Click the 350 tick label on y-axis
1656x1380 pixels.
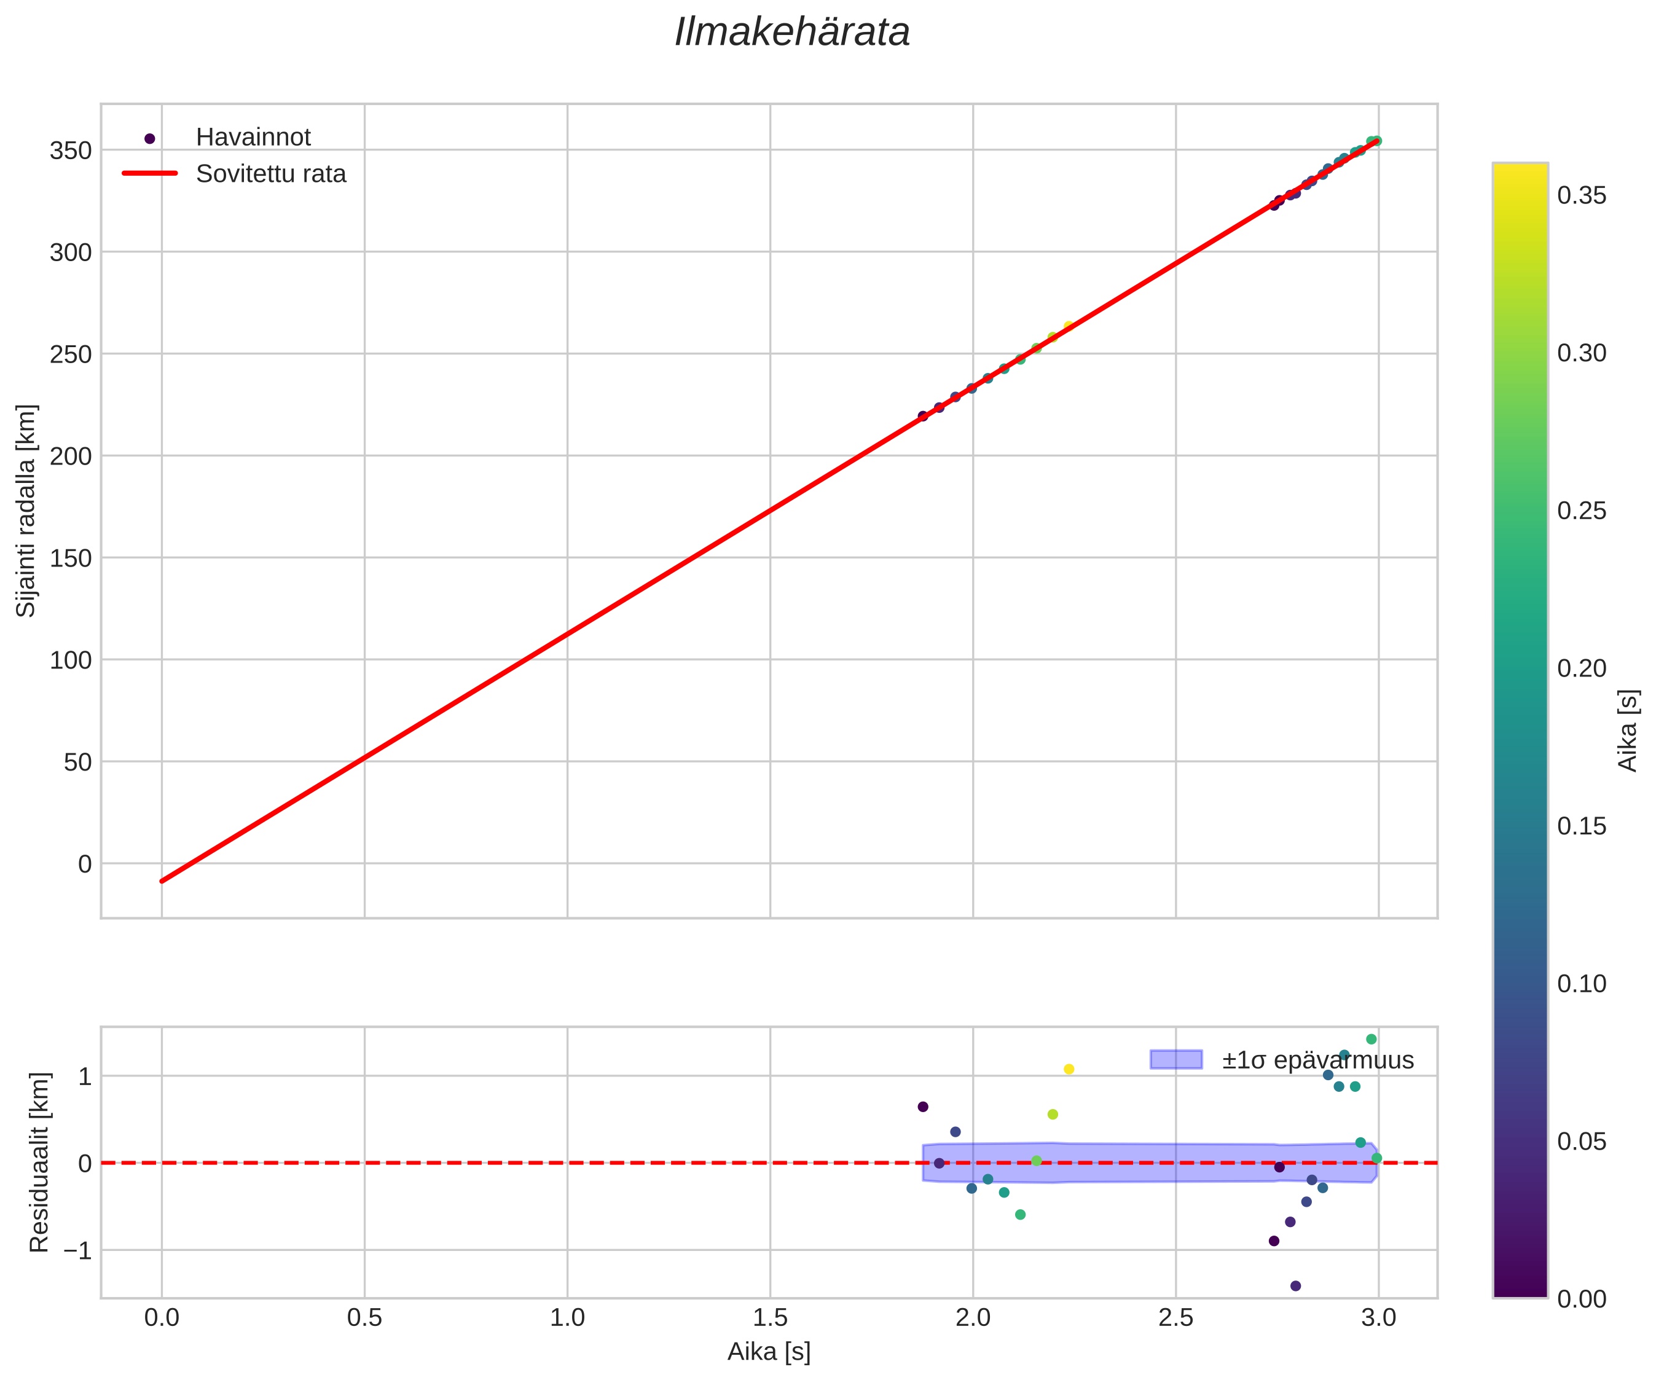click(x=70, y=151)
